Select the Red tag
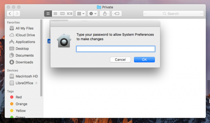The height and width of the screenshot is (123, 210). [19, 97]
